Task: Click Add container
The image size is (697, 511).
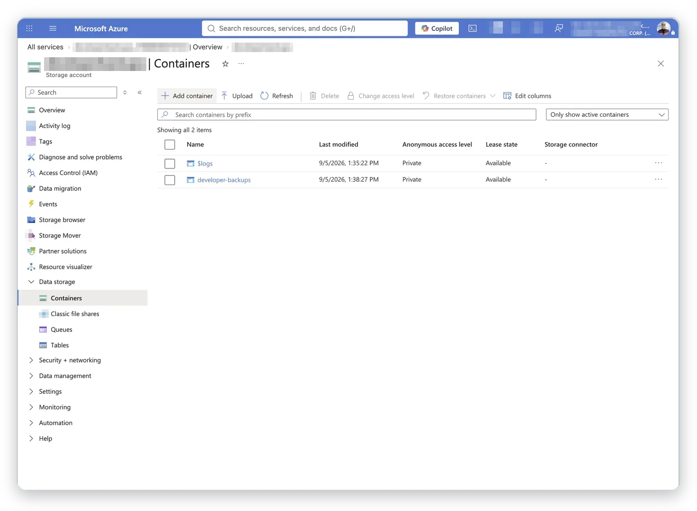Action: (187, 96)
